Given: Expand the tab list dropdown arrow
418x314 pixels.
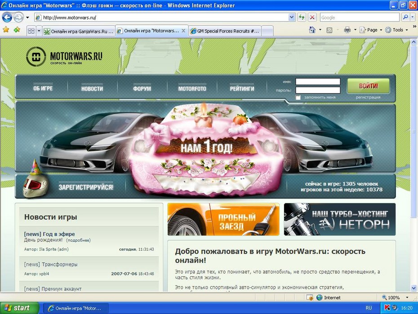Looking at the screenshot, I should point(39,31).
